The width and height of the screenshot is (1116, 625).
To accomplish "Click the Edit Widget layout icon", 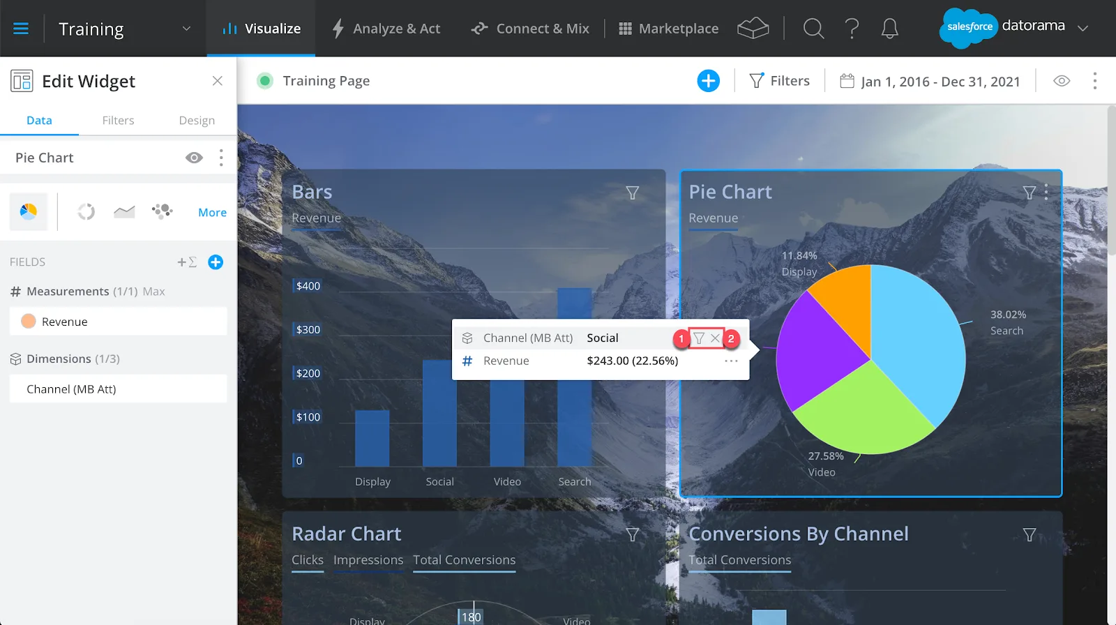I will 22,81.
